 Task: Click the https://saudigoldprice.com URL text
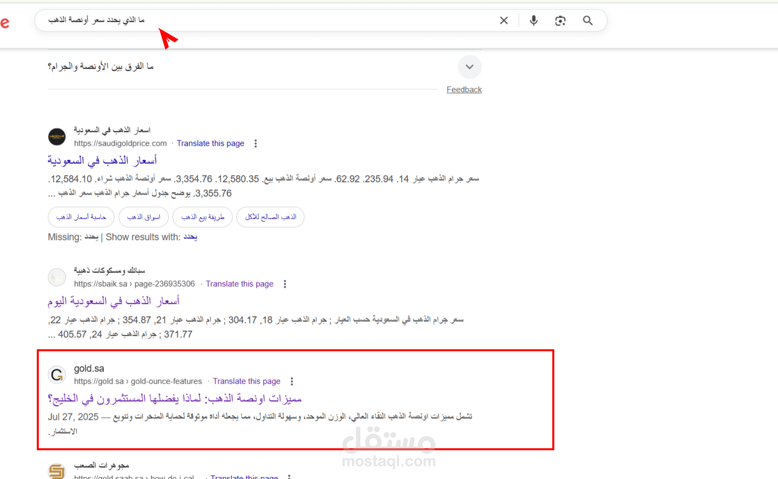(x=120, y=143)
